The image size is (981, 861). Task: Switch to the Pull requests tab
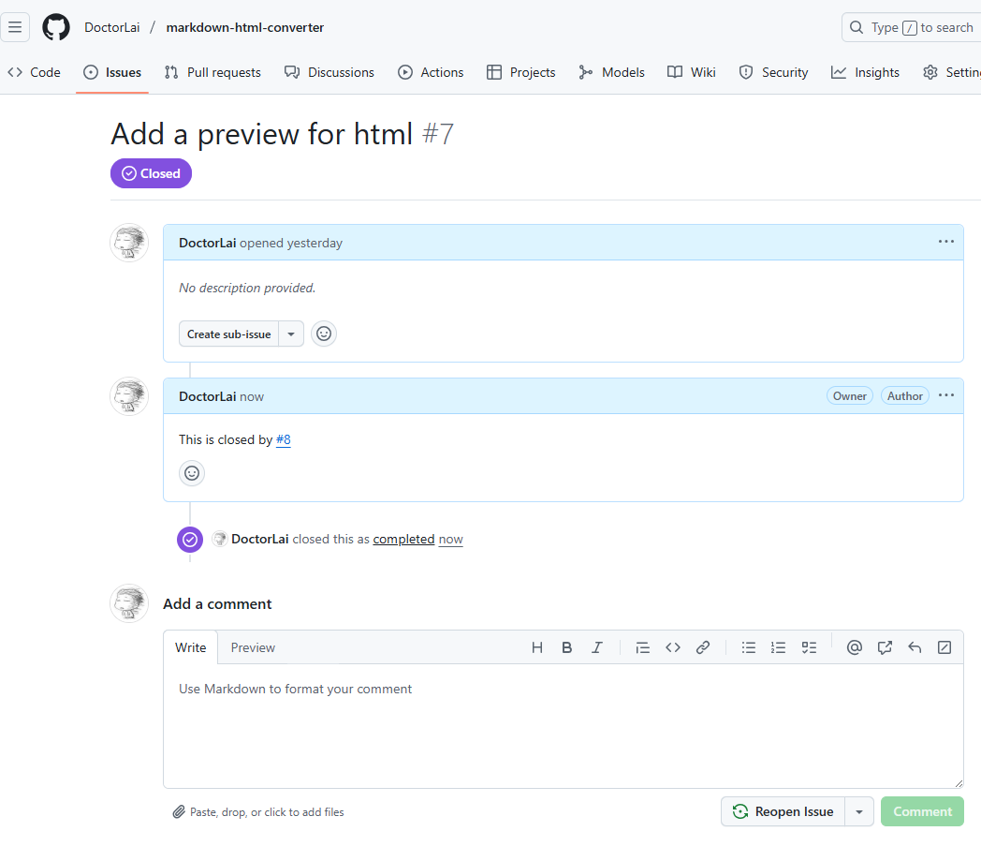[x=212, y=73]
